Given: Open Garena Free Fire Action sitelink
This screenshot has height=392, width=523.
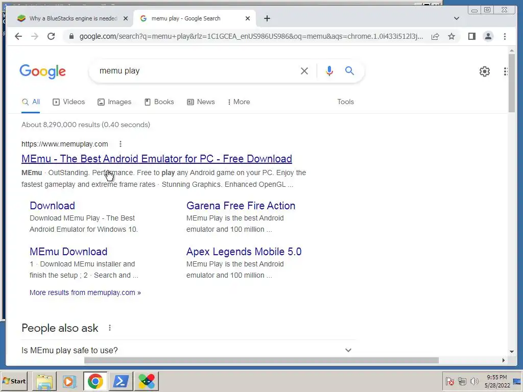Looking at the screenshot, I should click(x=241, y=206).
